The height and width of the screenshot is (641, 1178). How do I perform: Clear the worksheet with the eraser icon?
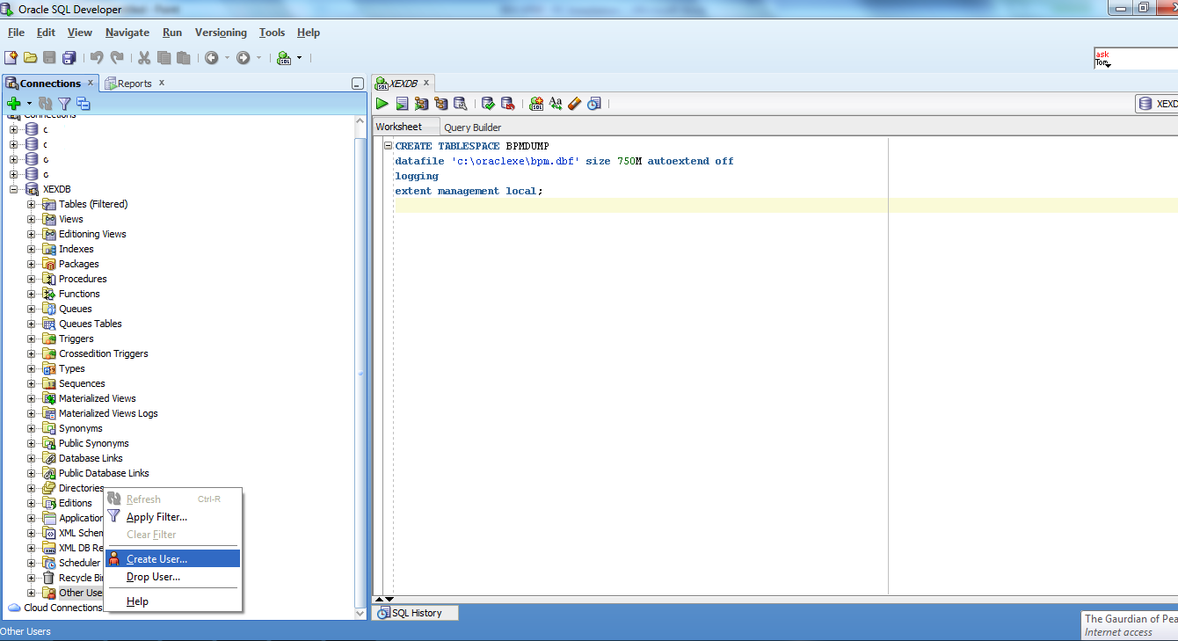[574, 104]
